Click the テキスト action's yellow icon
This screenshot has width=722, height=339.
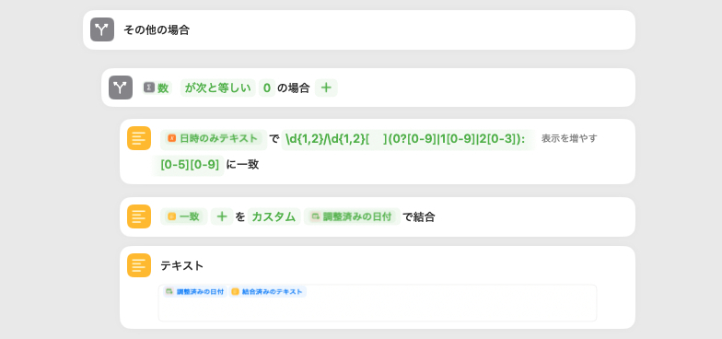(x=139, y=265)
